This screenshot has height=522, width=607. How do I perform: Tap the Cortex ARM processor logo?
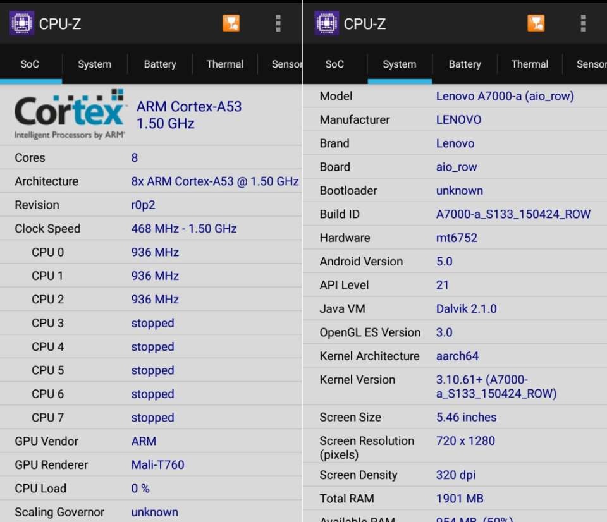[70, 114]
